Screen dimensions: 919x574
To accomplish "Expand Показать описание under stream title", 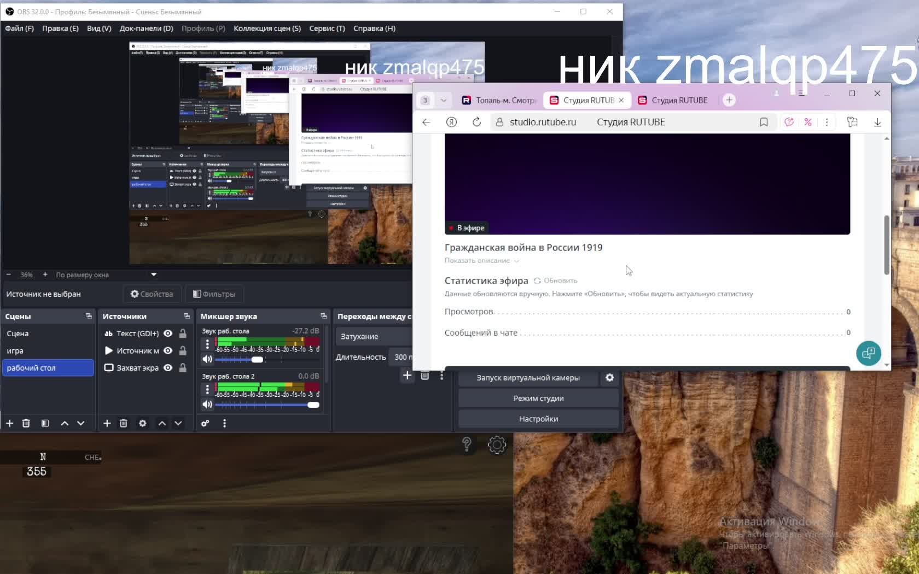I will click(481, 261).
